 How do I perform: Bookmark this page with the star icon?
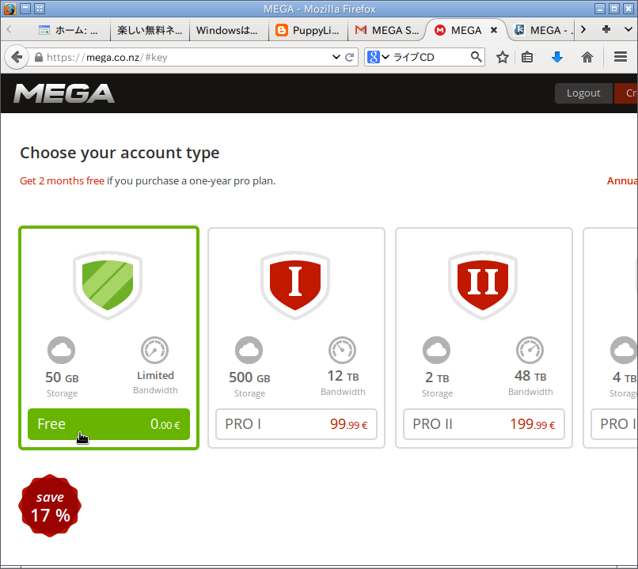click(x=503, y=57)
